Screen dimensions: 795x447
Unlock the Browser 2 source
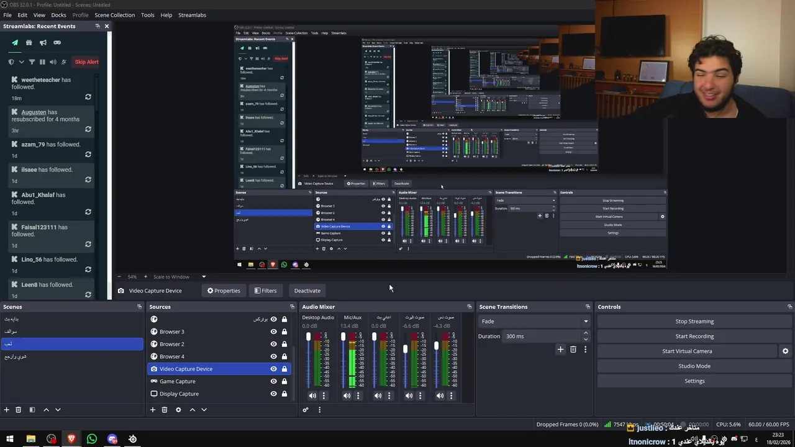click(x=284, y=344)
